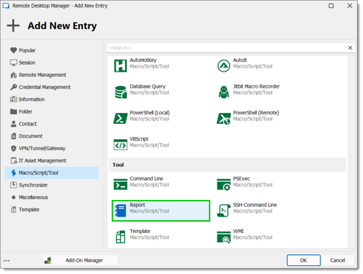The height and width of the screenshot is (274, 363).
Task: Click the "SSH Command Line" label
Action: coord(254,205)
